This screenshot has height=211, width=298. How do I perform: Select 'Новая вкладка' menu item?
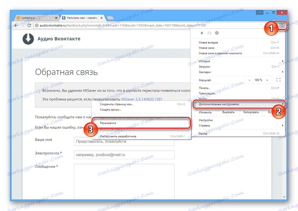[239, 43]
